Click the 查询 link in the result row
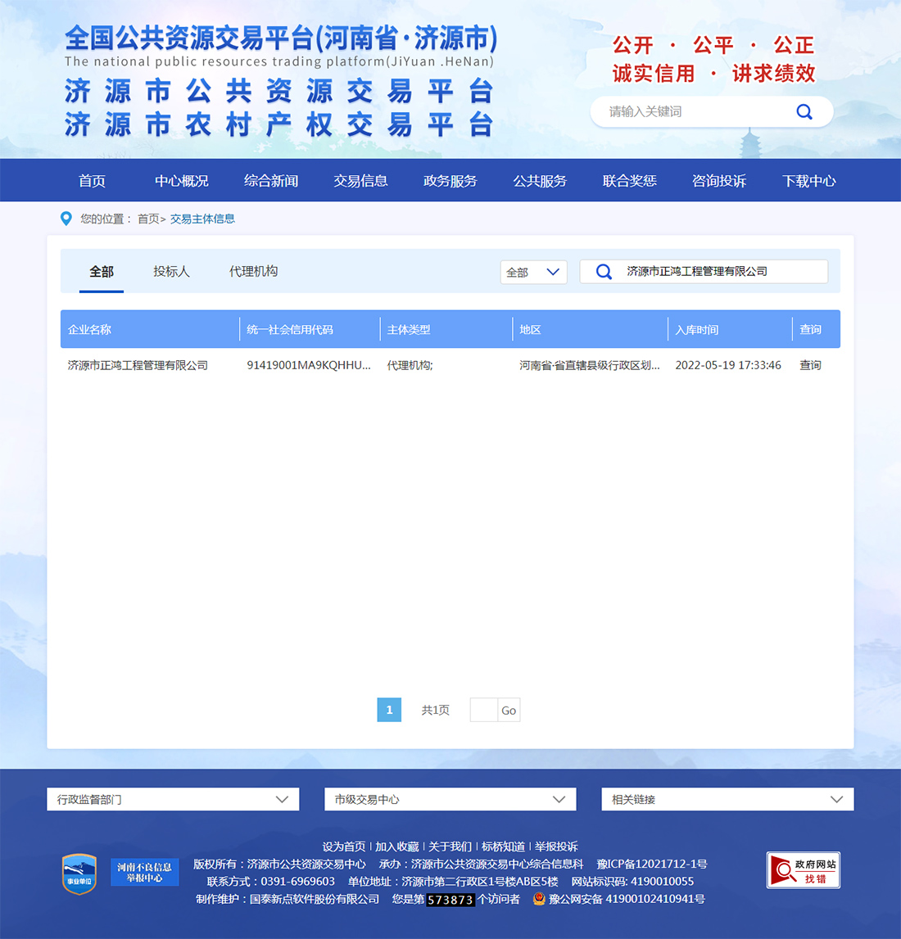Viewport: 901px width, 939px height. point(810,365)
